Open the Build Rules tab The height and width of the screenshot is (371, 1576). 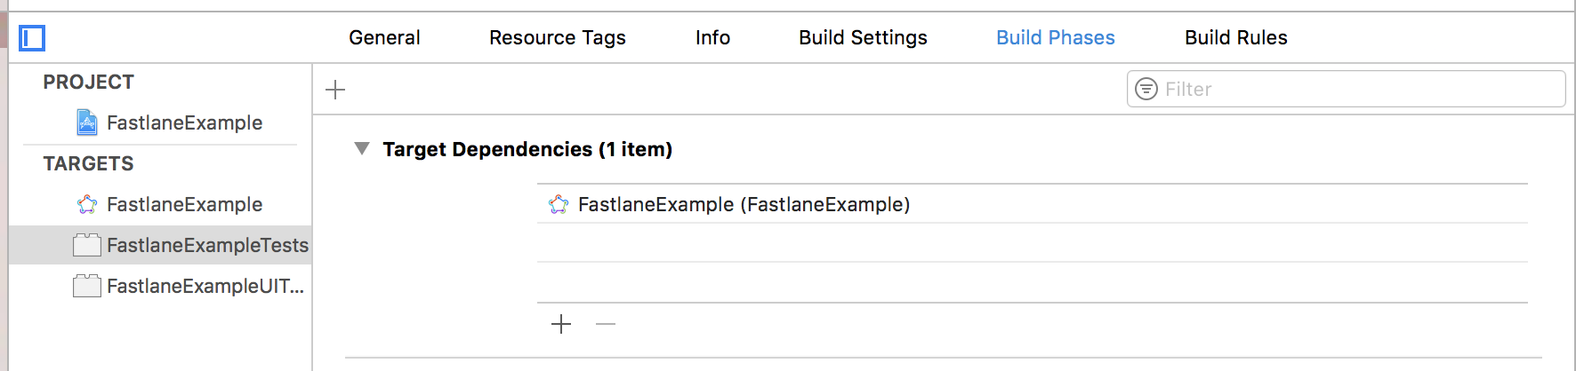pyautogui.click(x=1235, y=37)
